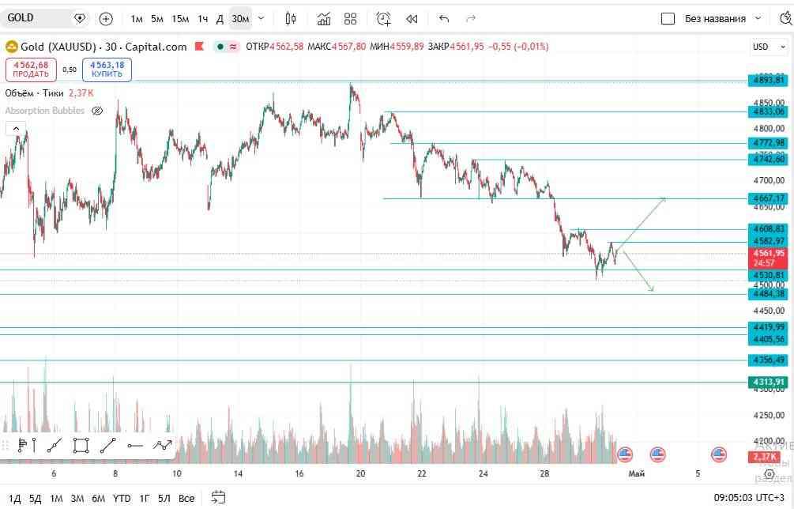Toggle the Без названия checkbox
794x509 pixels.
click(x=668, y=19)
